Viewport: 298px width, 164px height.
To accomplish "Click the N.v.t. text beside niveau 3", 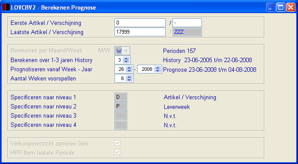I will point(170,116).
